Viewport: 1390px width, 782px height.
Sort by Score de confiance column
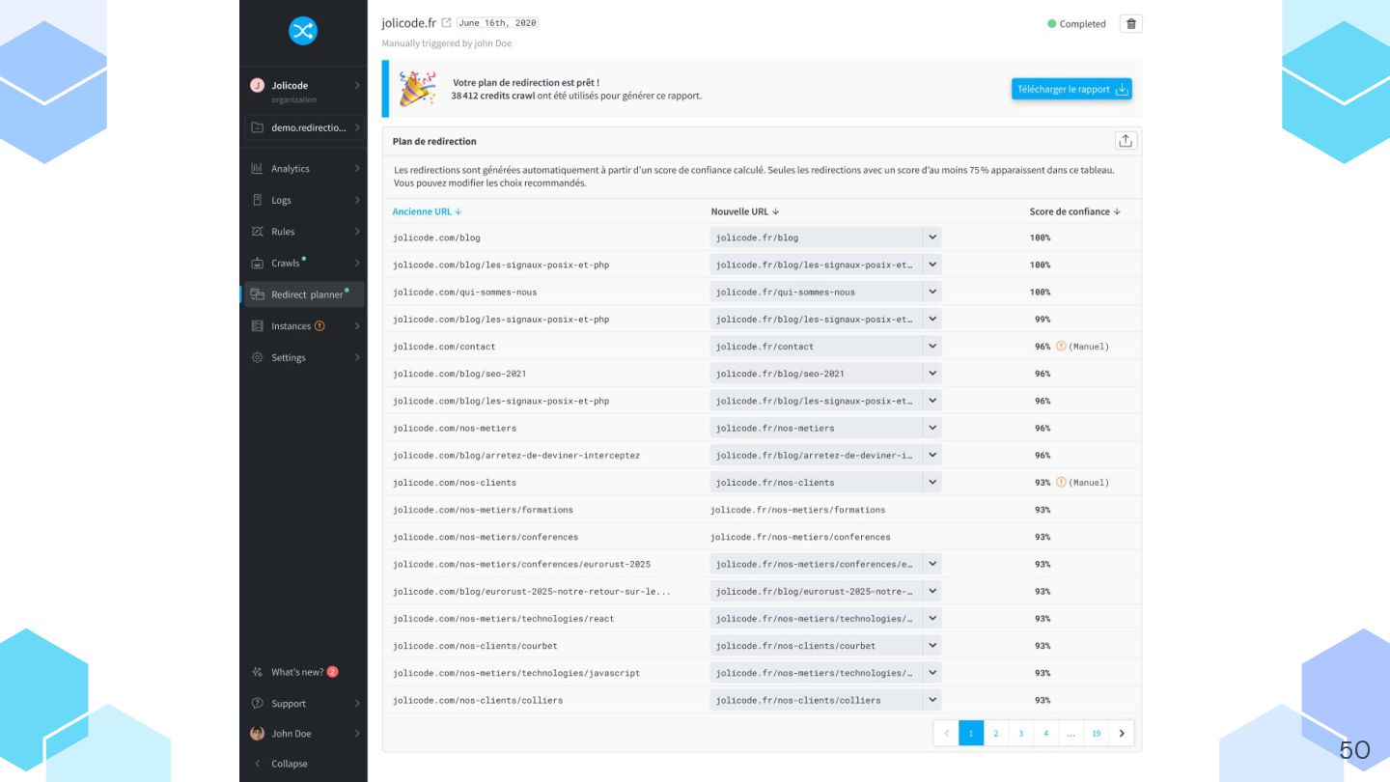coord(1075,211)
